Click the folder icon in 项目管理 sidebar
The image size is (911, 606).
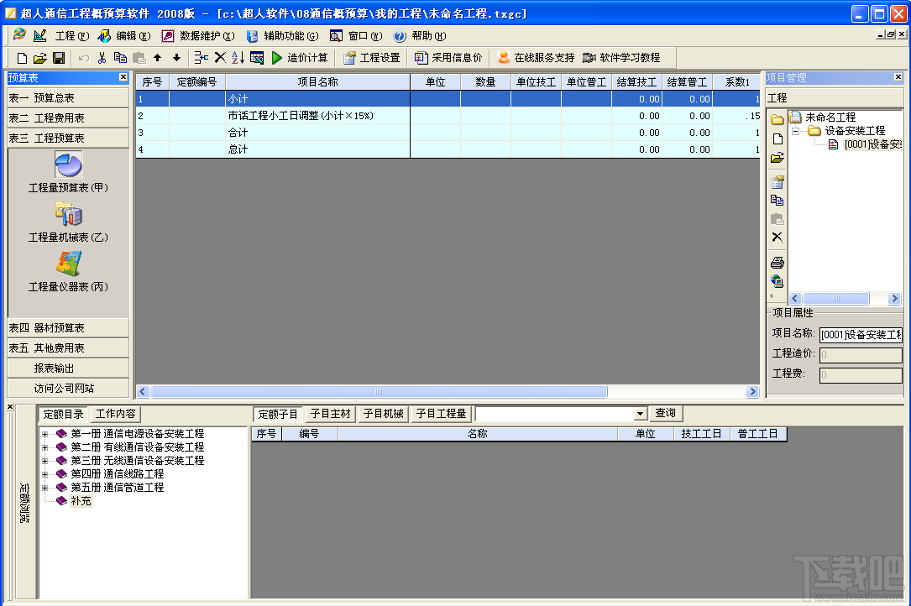click(777, 120)
